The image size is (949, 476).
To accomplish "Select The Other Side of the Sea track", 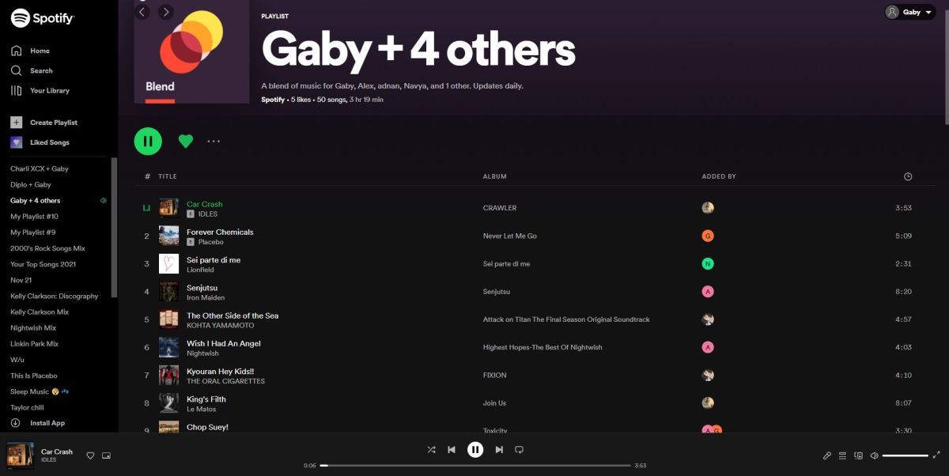I will point(233,315).
